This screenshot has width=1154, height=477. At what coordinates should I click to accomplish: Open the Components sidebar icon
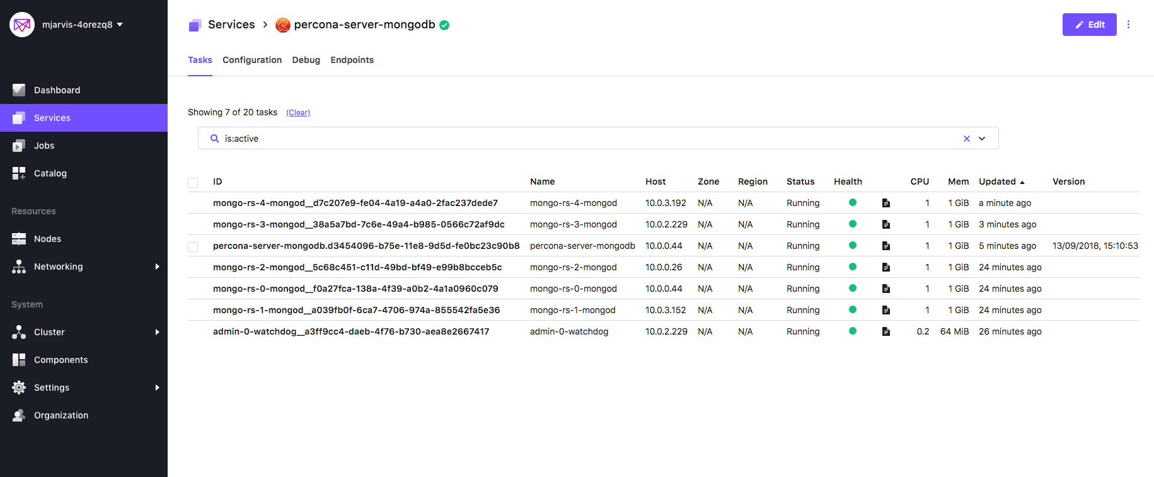tap(19, 360)
